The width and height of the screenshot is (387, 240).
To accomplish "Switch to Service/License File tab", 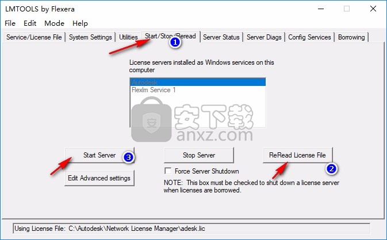I will 33,37.
